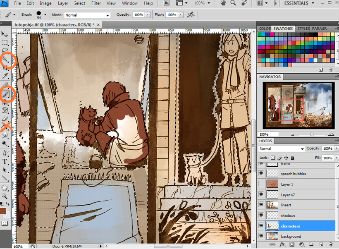Hide the lineart layer

point(261,205)
